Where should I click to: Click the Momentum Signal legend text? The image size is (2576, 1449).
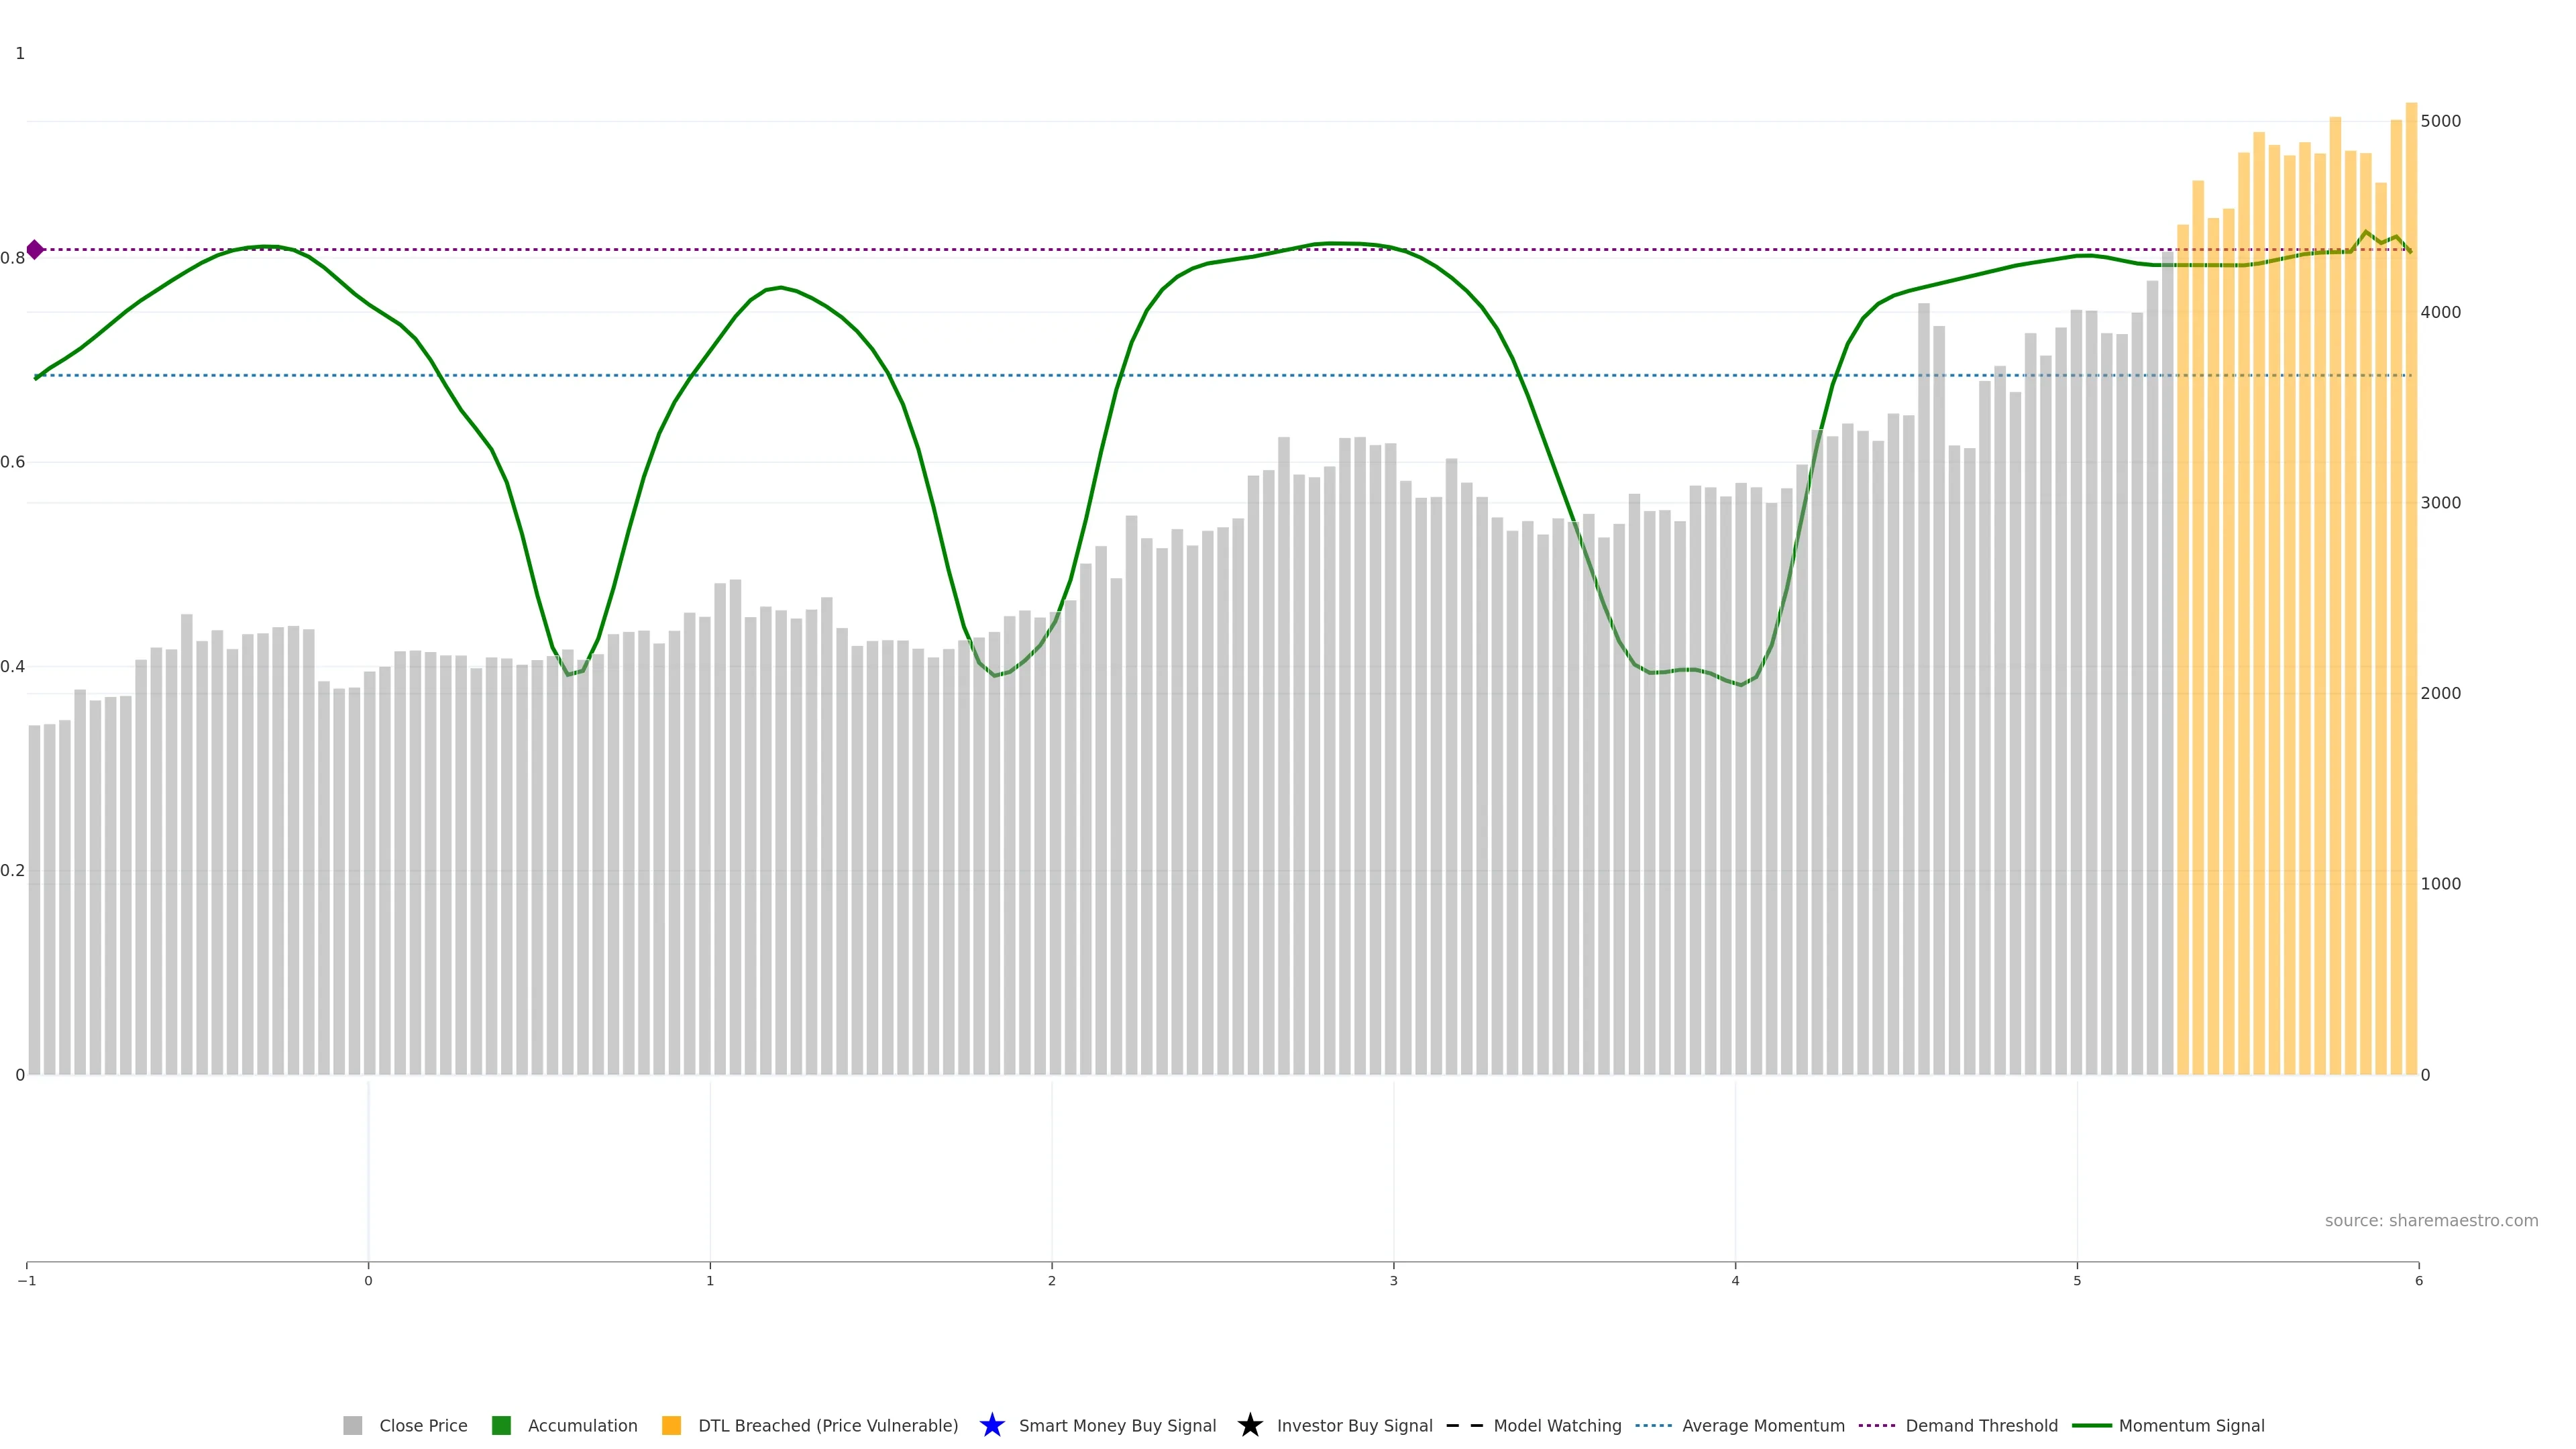[x=2191, y=1425]
